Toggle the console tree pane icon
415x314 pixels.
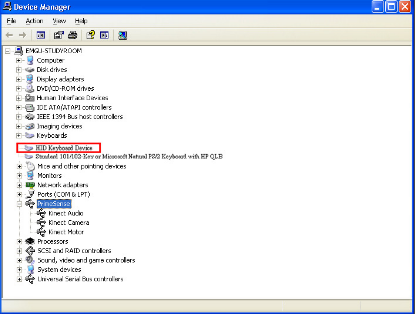coord(41,35)
